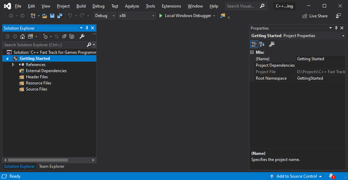Click Find in Files toolbar icon

[223, 16]
